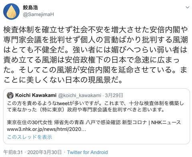Image resolution: width=192 pixels, height=157 pixels.
Task: Open 鮫島浩 display name profile
Action: pyautogui.click(x=30, y=8)
